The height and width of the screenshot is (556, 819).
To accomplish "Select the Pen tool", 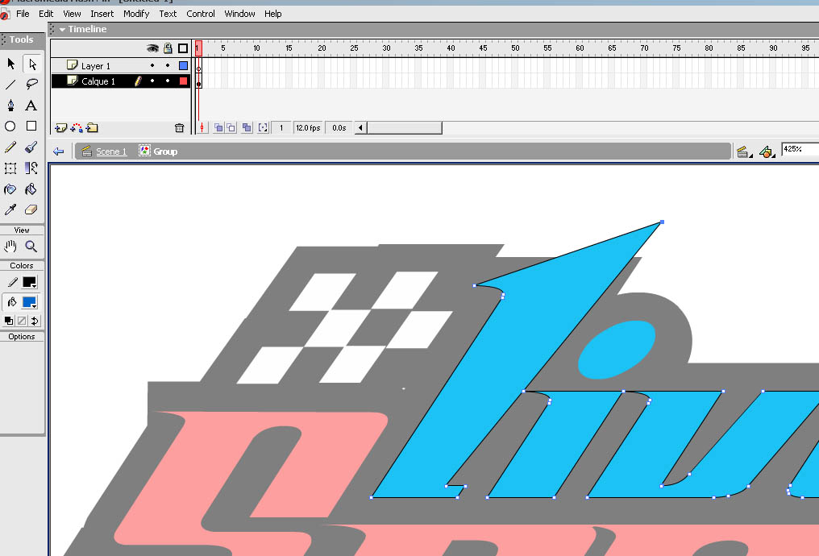I will pos(10,106).
